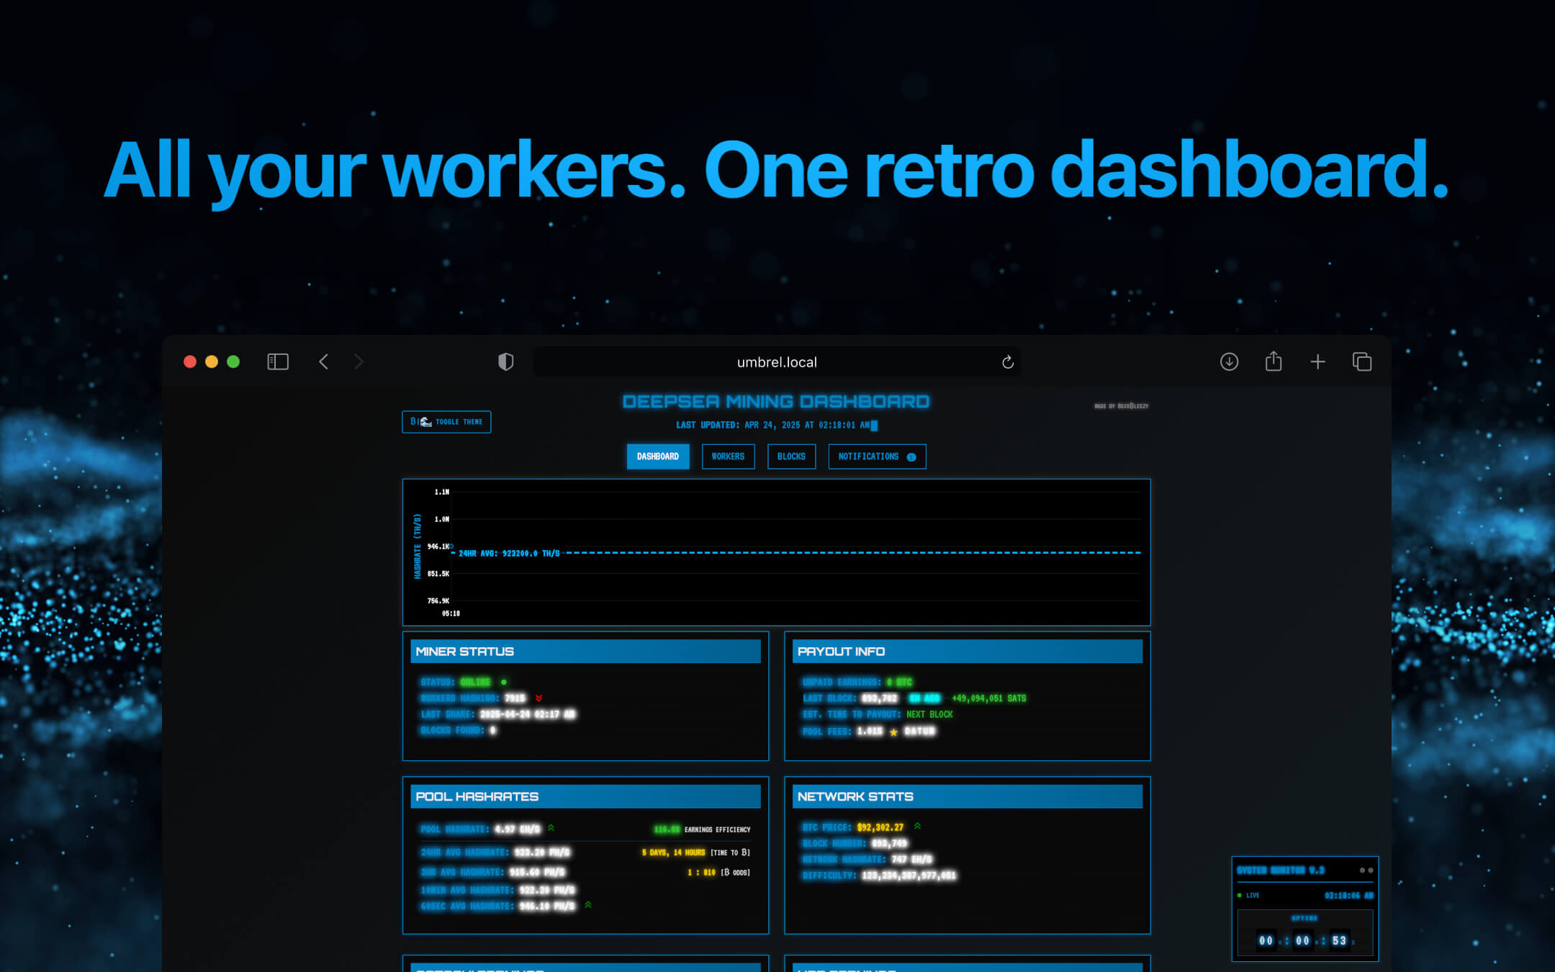Click the seconds counter in the Uptime display
1555x972 pixels.
pos(1339,940)
